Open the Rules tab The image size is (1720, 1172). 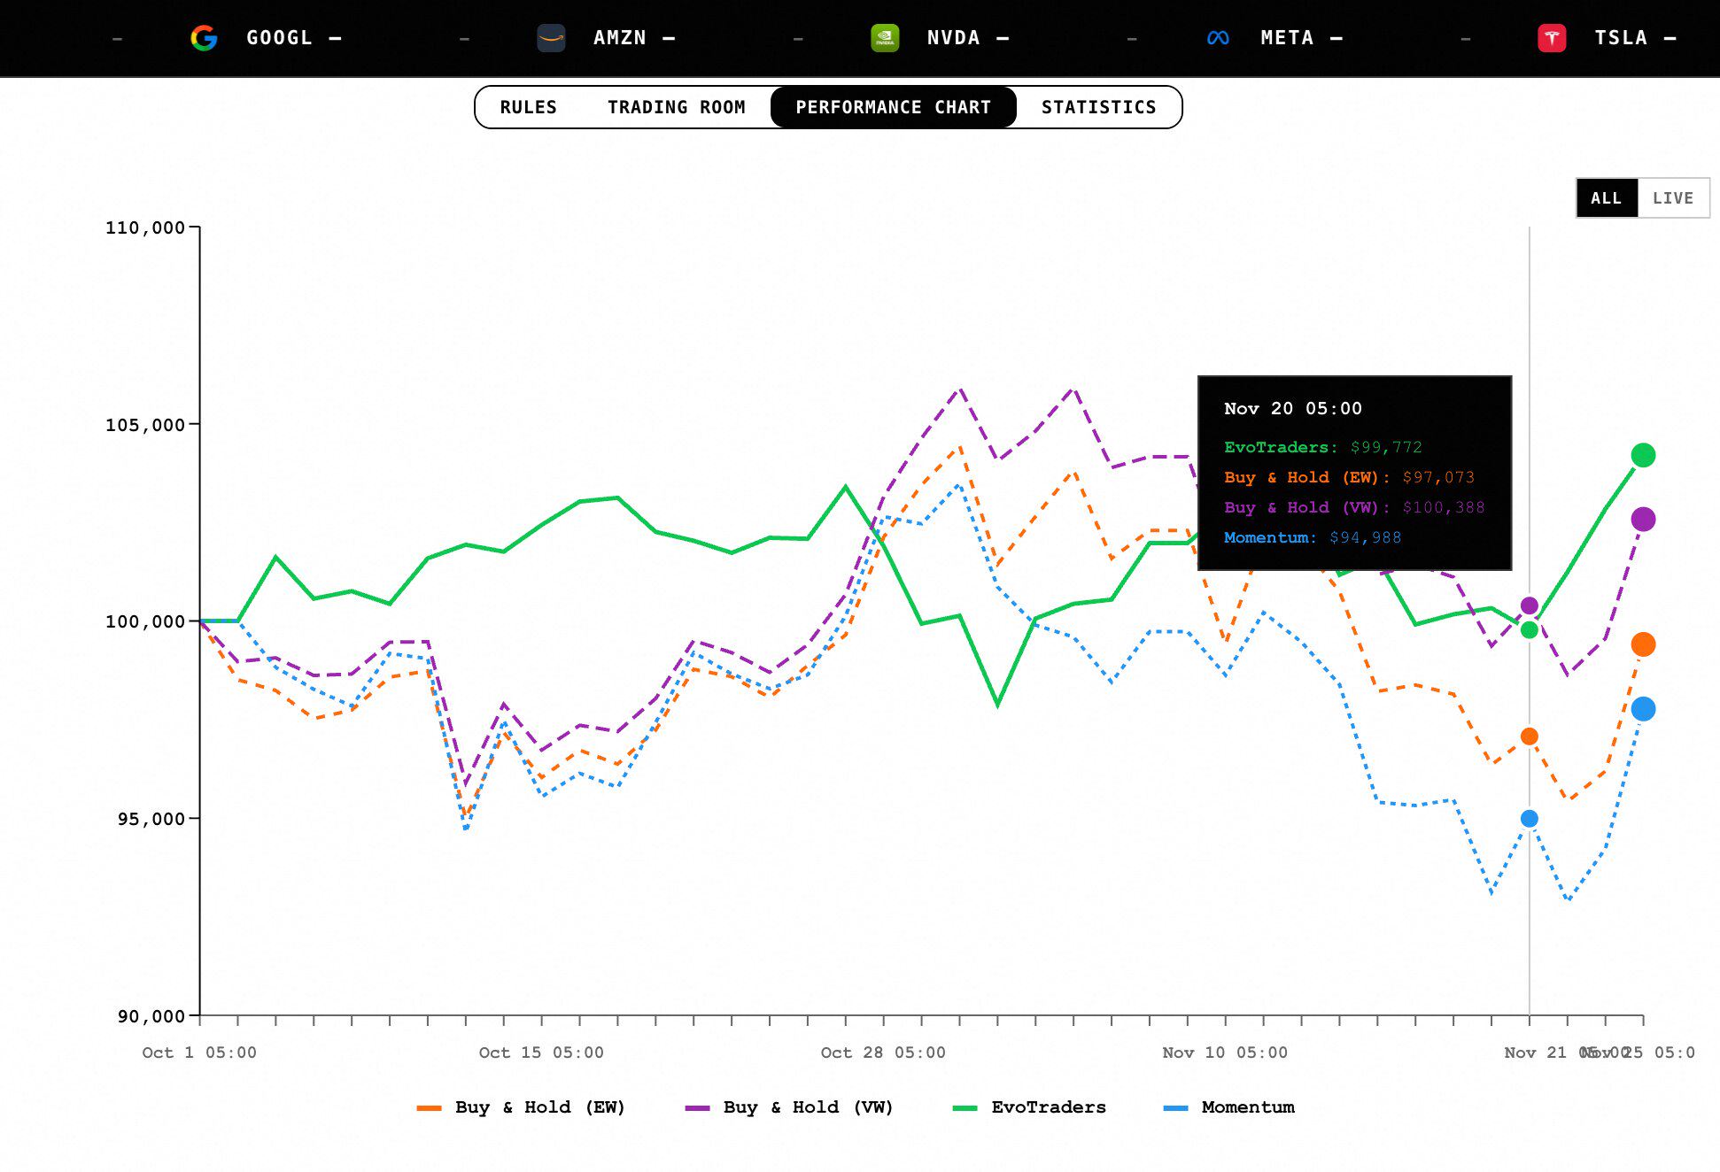(x=529, y=107)
